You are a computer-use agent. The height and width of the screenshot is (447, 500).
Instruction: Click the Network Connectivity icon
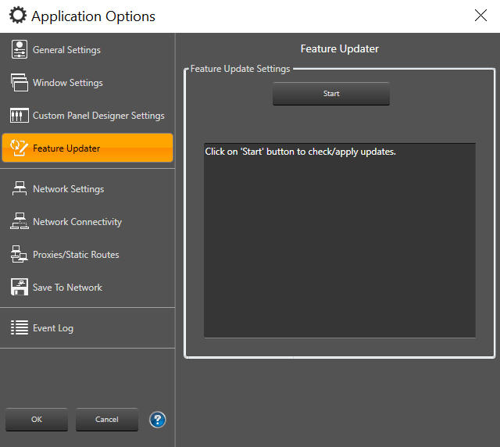tap(20, 221)
